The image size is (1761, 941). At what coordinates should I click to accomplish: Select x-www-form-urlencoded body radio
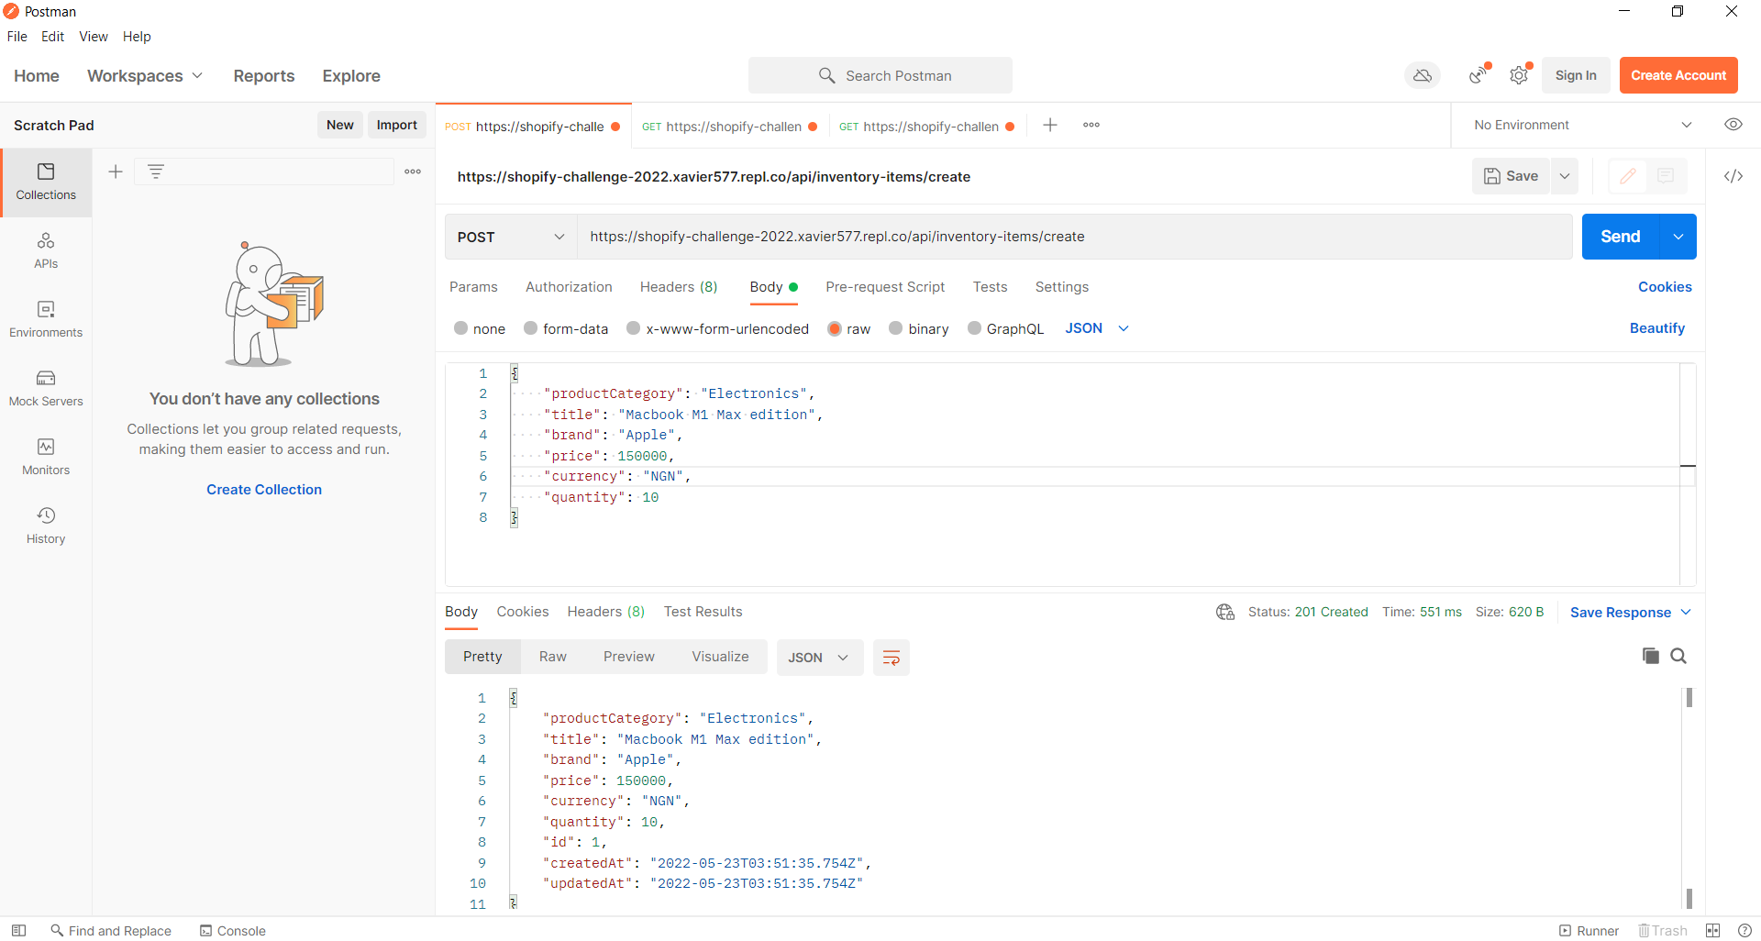pos(633,328)
